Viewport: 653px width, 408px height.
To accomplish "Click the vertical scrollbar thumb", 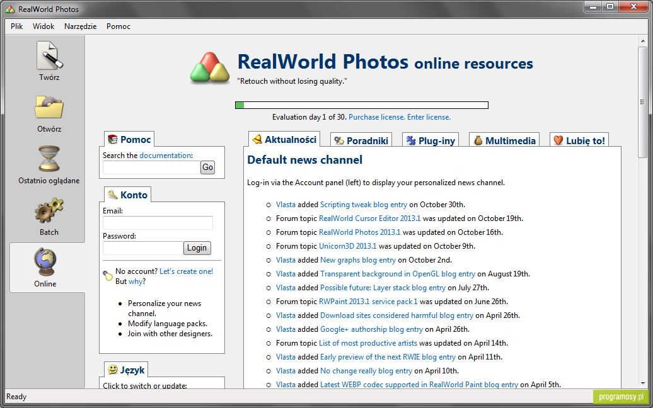I will tap(642, 102).
